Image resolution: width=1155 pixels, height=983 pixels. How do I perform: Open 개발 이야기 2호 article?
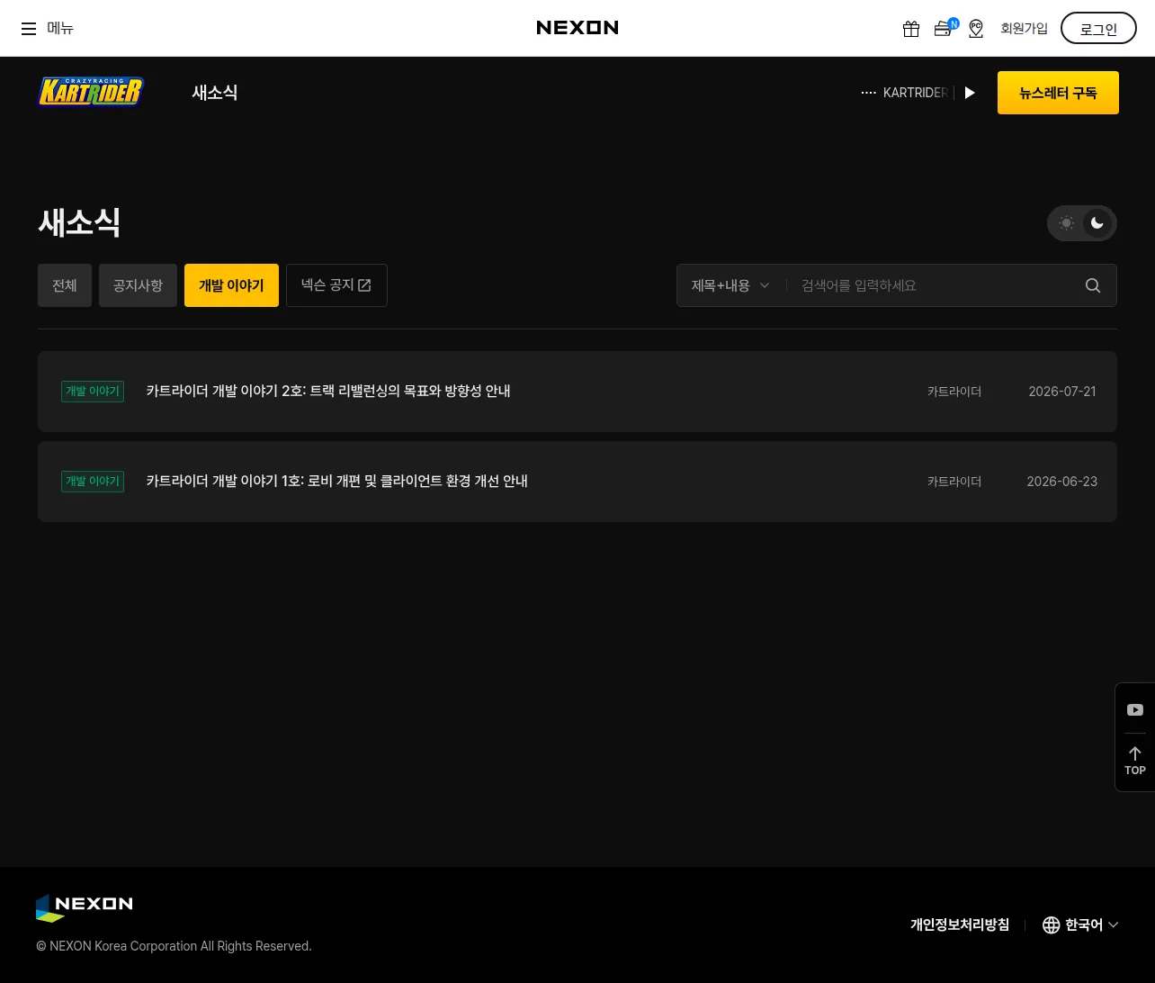[x=328, y=391]
